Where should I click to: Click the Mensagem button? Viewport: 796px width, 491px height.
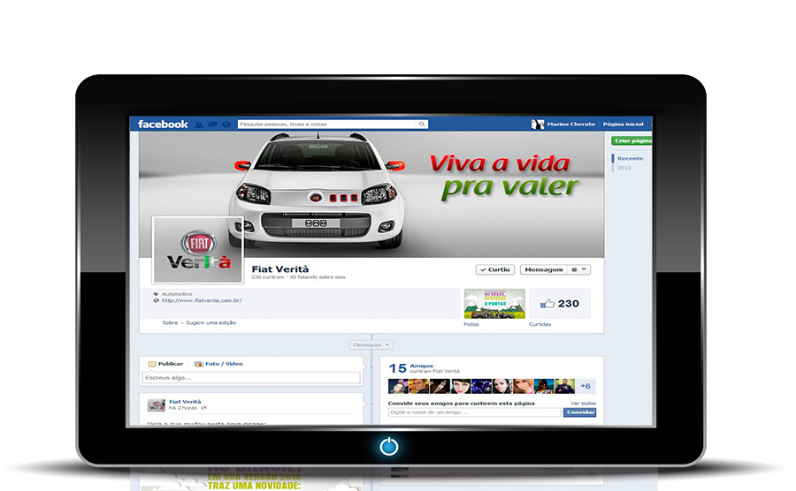pos(544,269)
